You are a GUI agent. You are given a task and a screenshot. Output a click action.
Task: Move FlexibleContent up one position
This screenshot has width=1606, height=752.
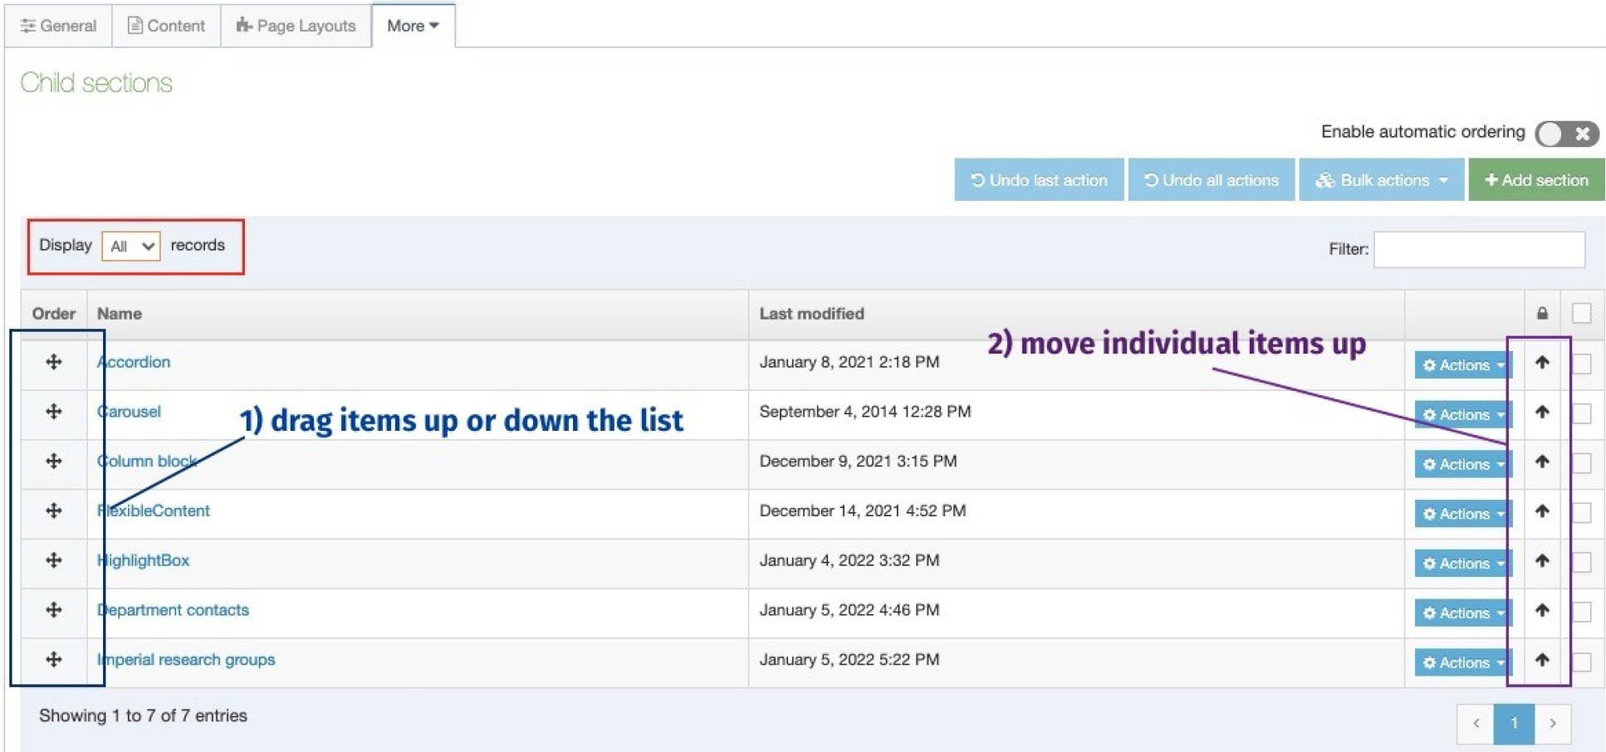click(x=1542, y=511)
